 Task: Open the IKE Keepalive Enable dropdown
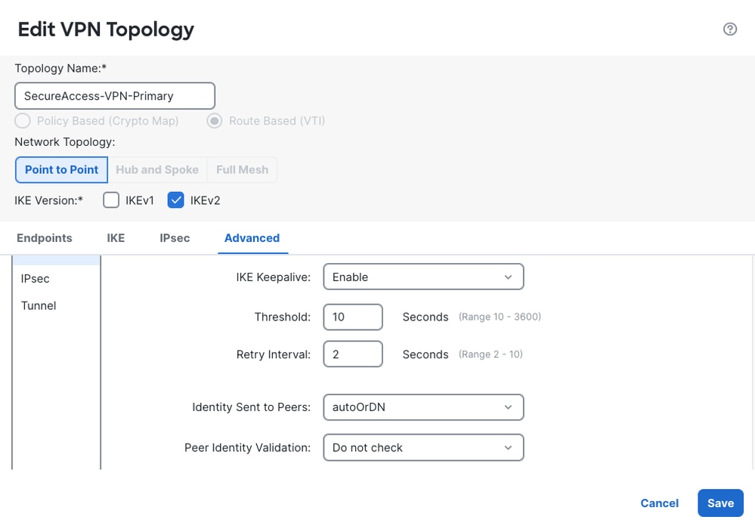[x=423, y=277]
